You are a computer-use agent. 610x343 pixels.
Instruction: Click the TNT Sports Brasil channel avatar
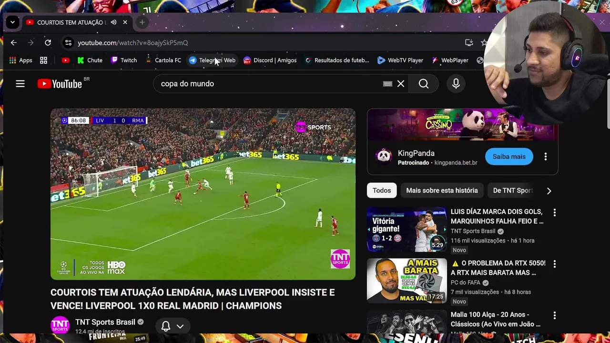click(x=60, y=325)
